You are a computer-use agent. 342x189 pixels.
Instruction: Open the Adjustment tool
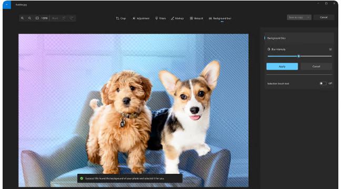click(141, 18)
